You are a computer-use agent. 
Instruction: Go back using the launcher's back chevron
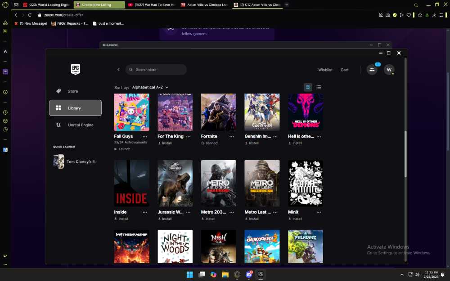point(118,70)
